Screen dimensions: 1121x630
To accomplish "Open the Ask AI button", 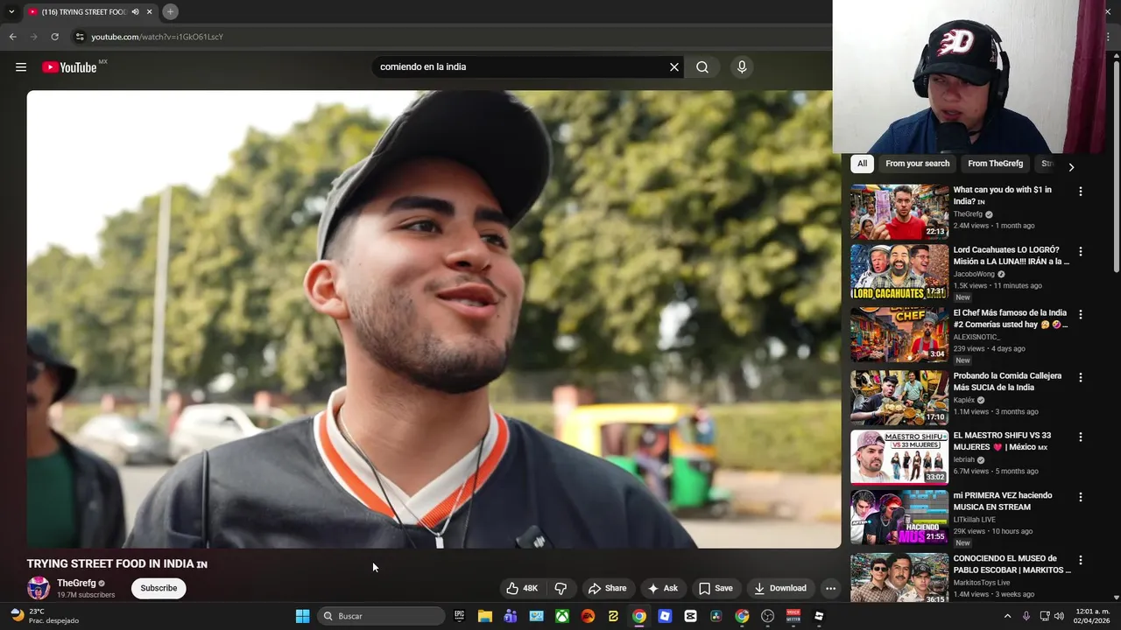I will 663,588.
